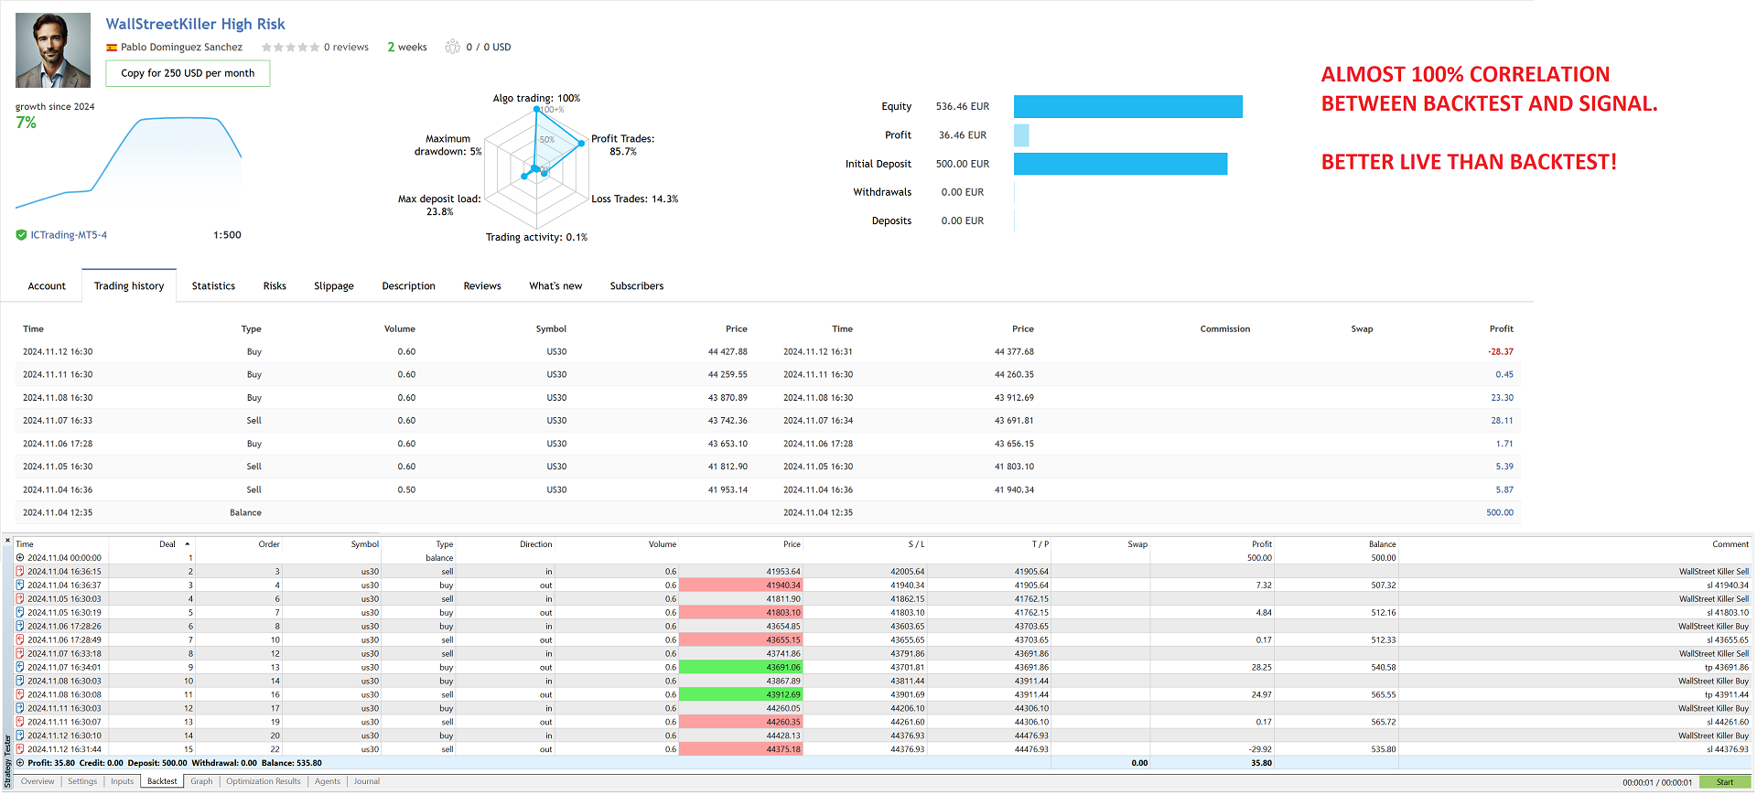The width and height of the screenshot is (1757, 795).
Task: Click the subscribers people icon
Action: pyautogui.click(x=452, y=47)
